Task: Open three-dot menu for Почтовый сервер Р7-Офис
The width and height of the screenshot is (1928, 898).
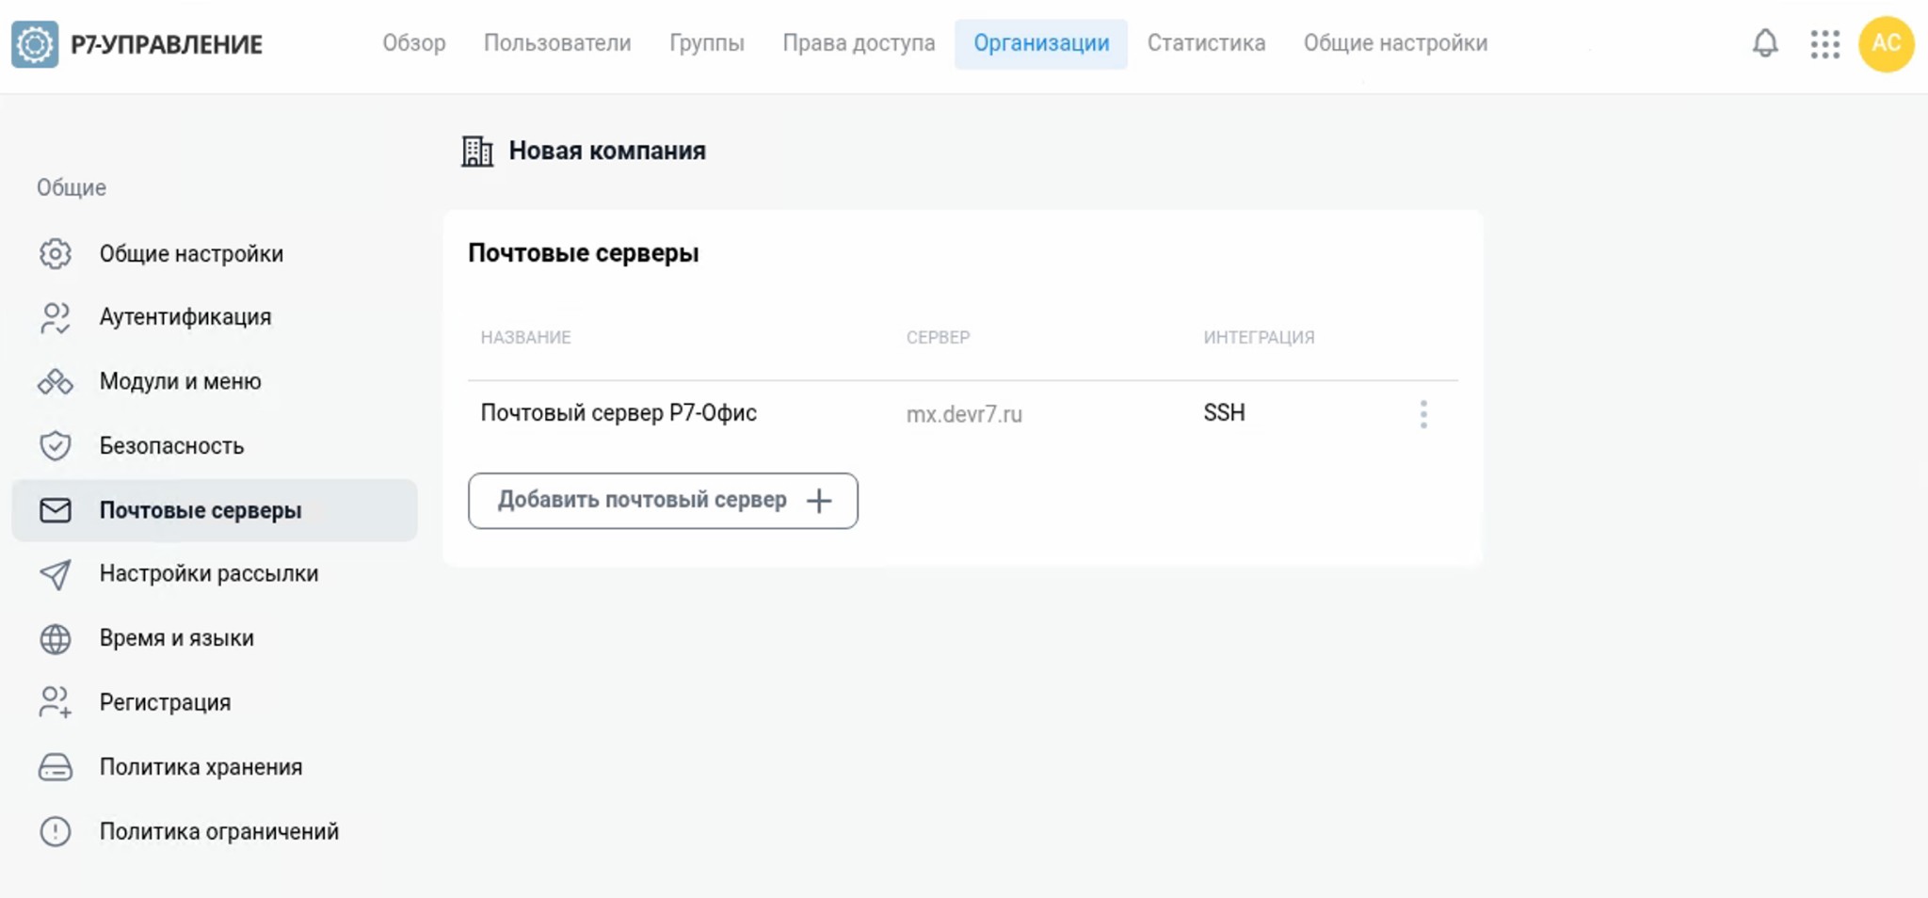Action: click(1423, 414)
